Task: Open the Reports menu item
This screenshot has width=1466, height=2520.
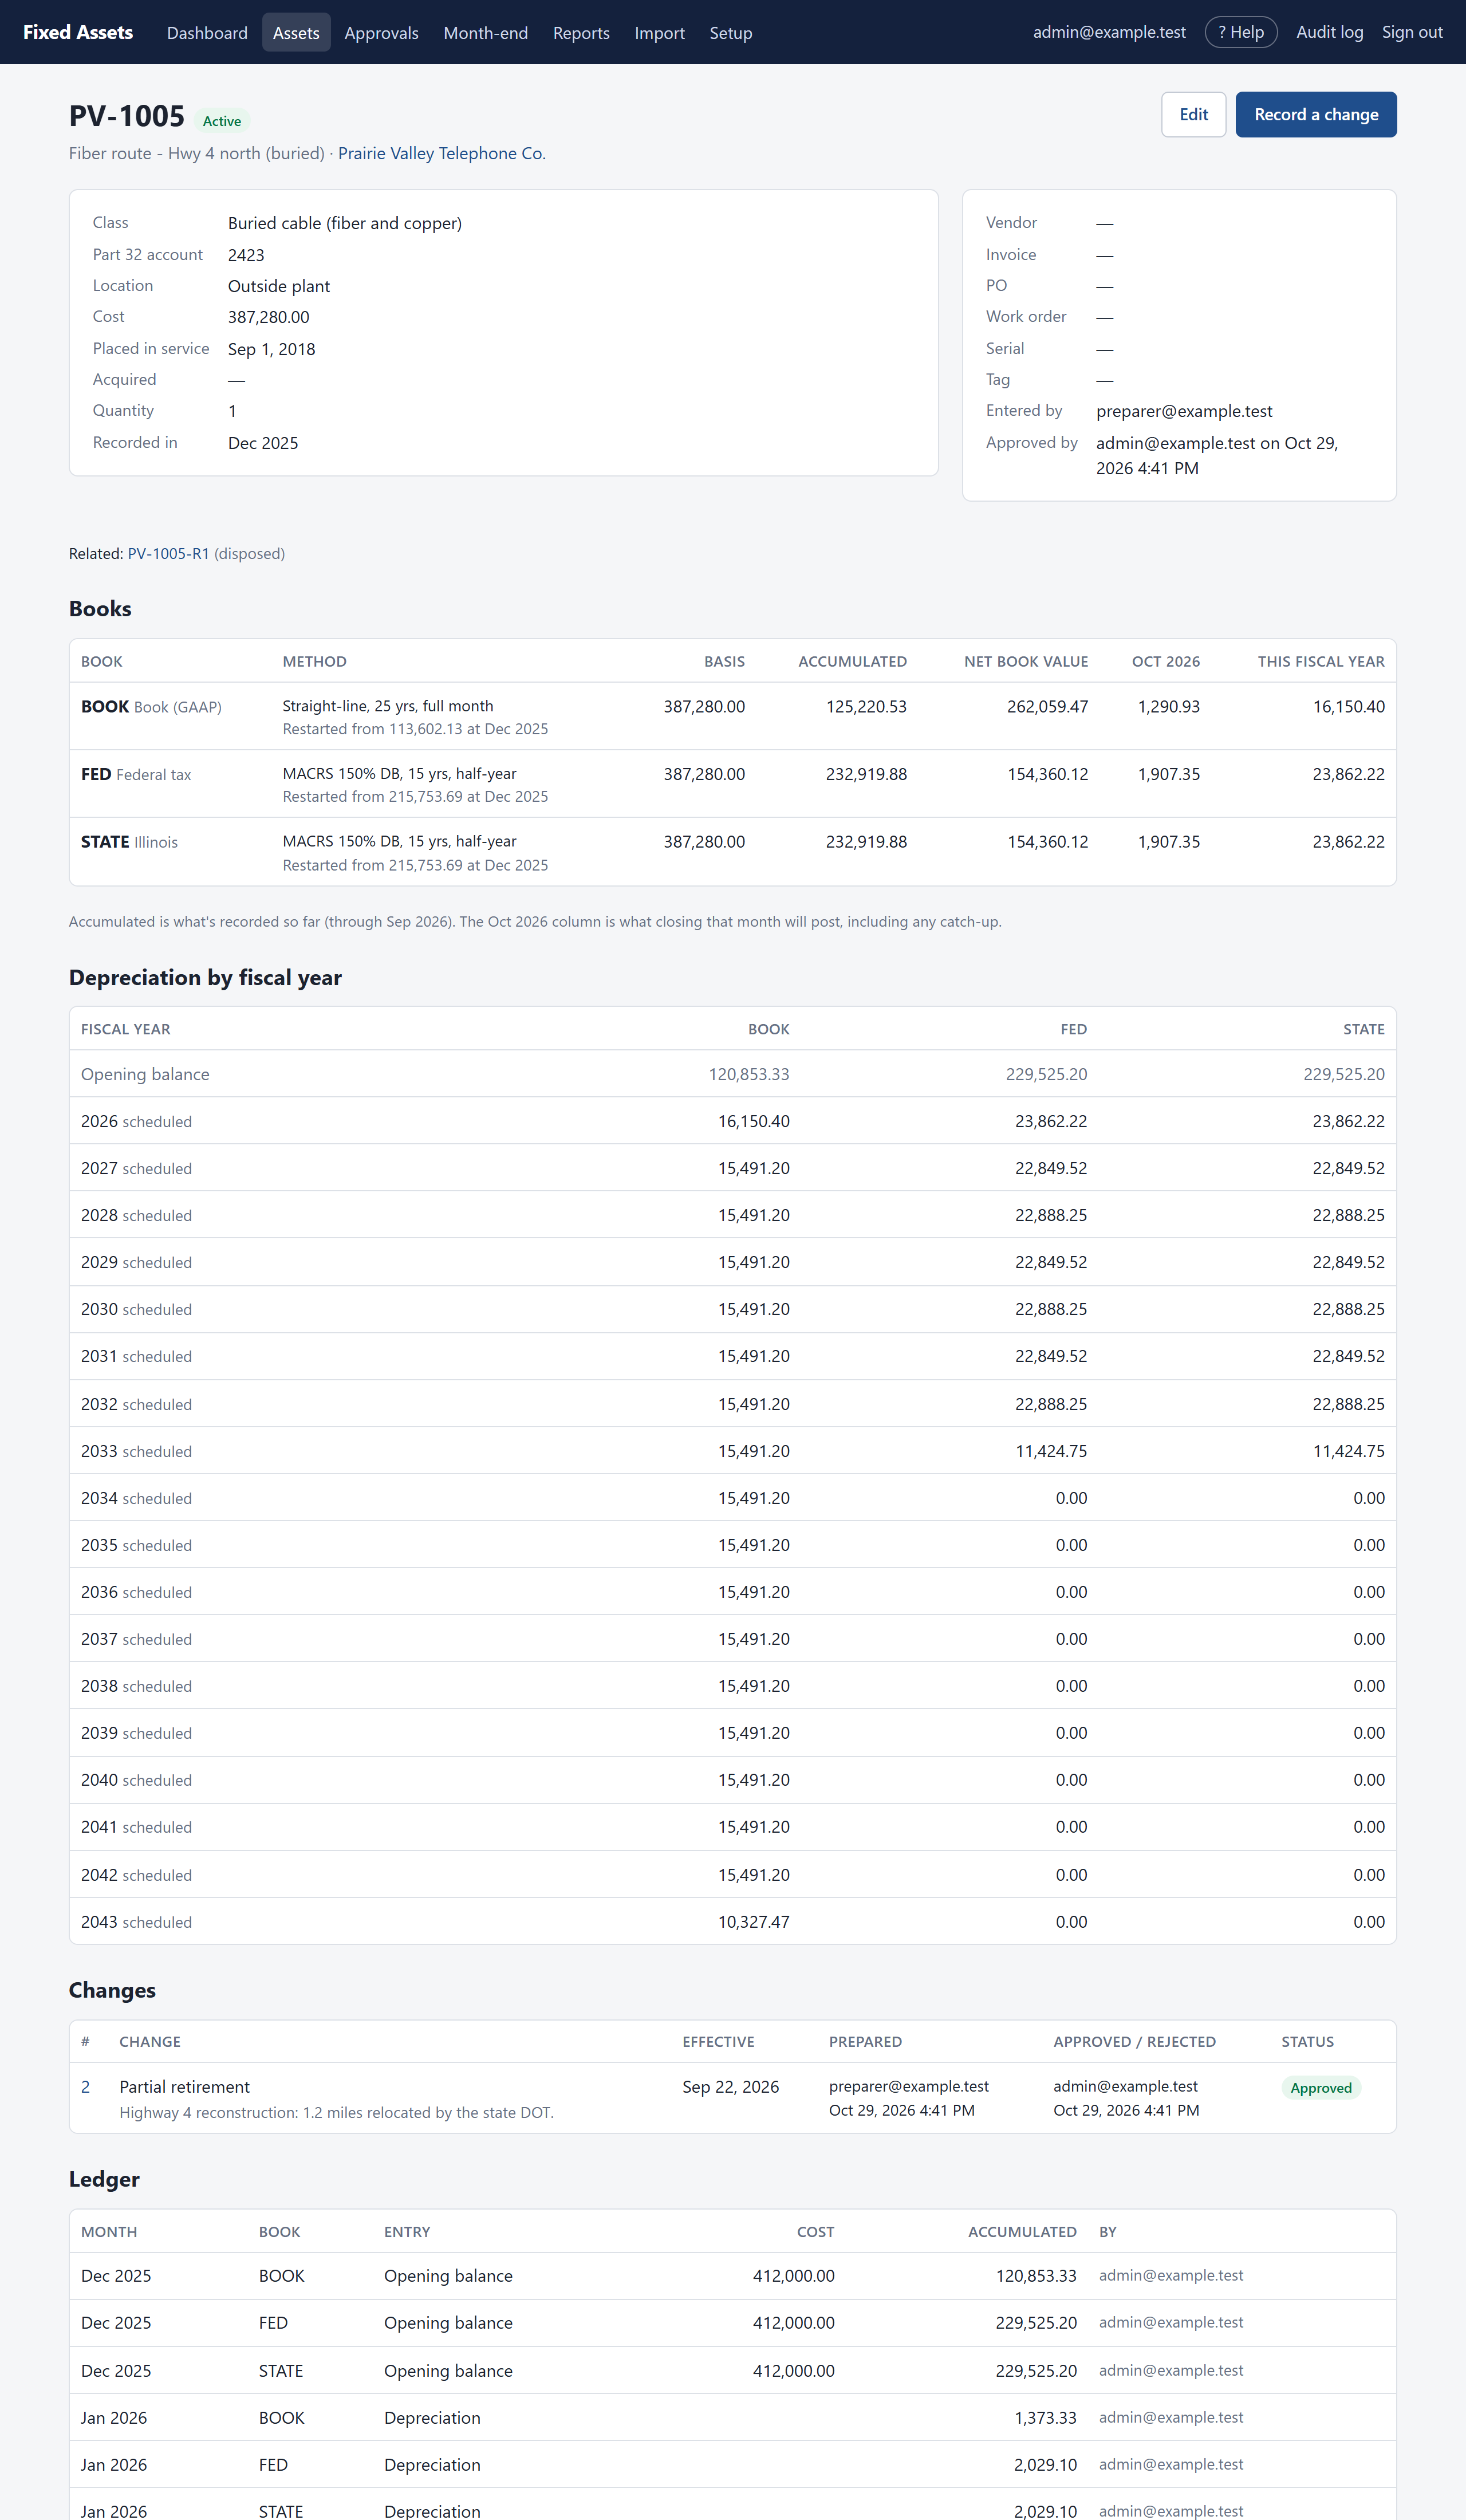Action: pyautogui.click(x=581, y=32)
